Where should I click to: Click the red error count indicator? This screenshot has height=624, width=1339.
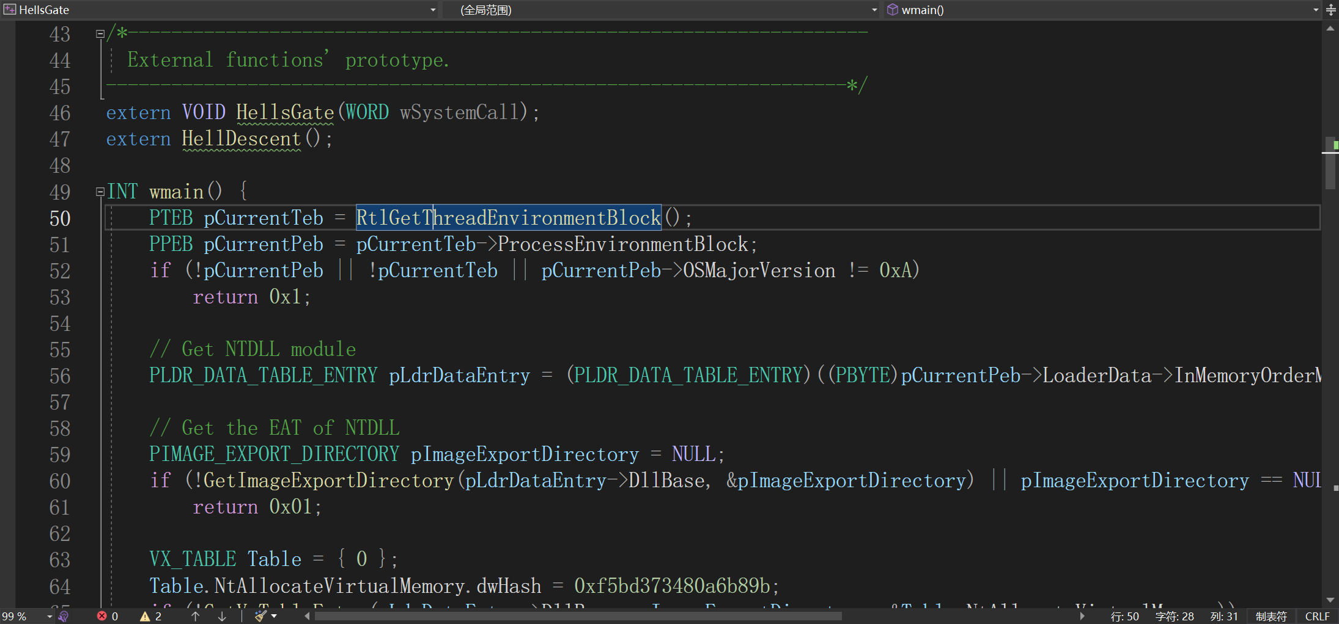(108, 617)
